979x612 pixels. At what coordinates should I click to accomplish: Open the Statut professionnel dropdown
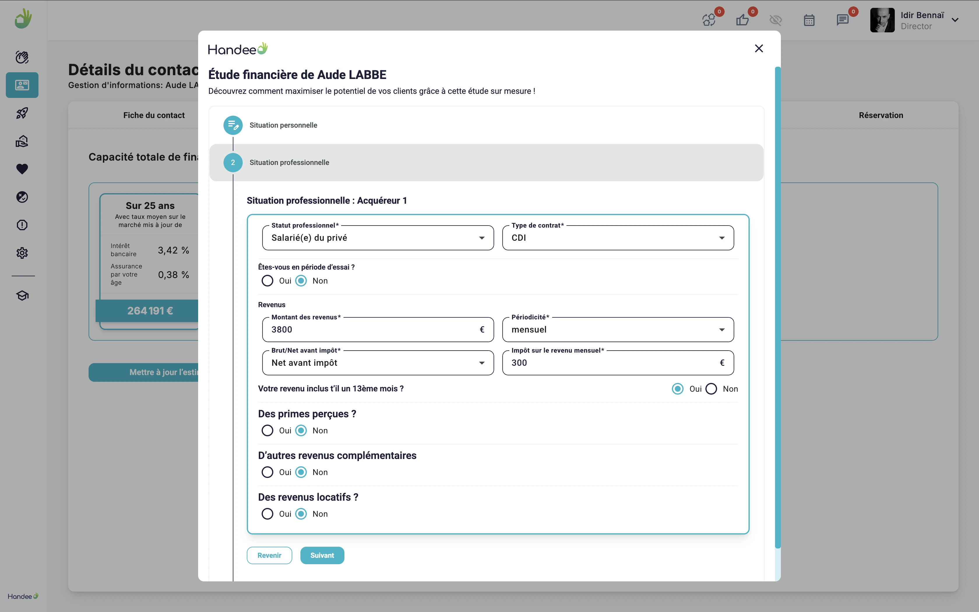click(x=377, y=238)
